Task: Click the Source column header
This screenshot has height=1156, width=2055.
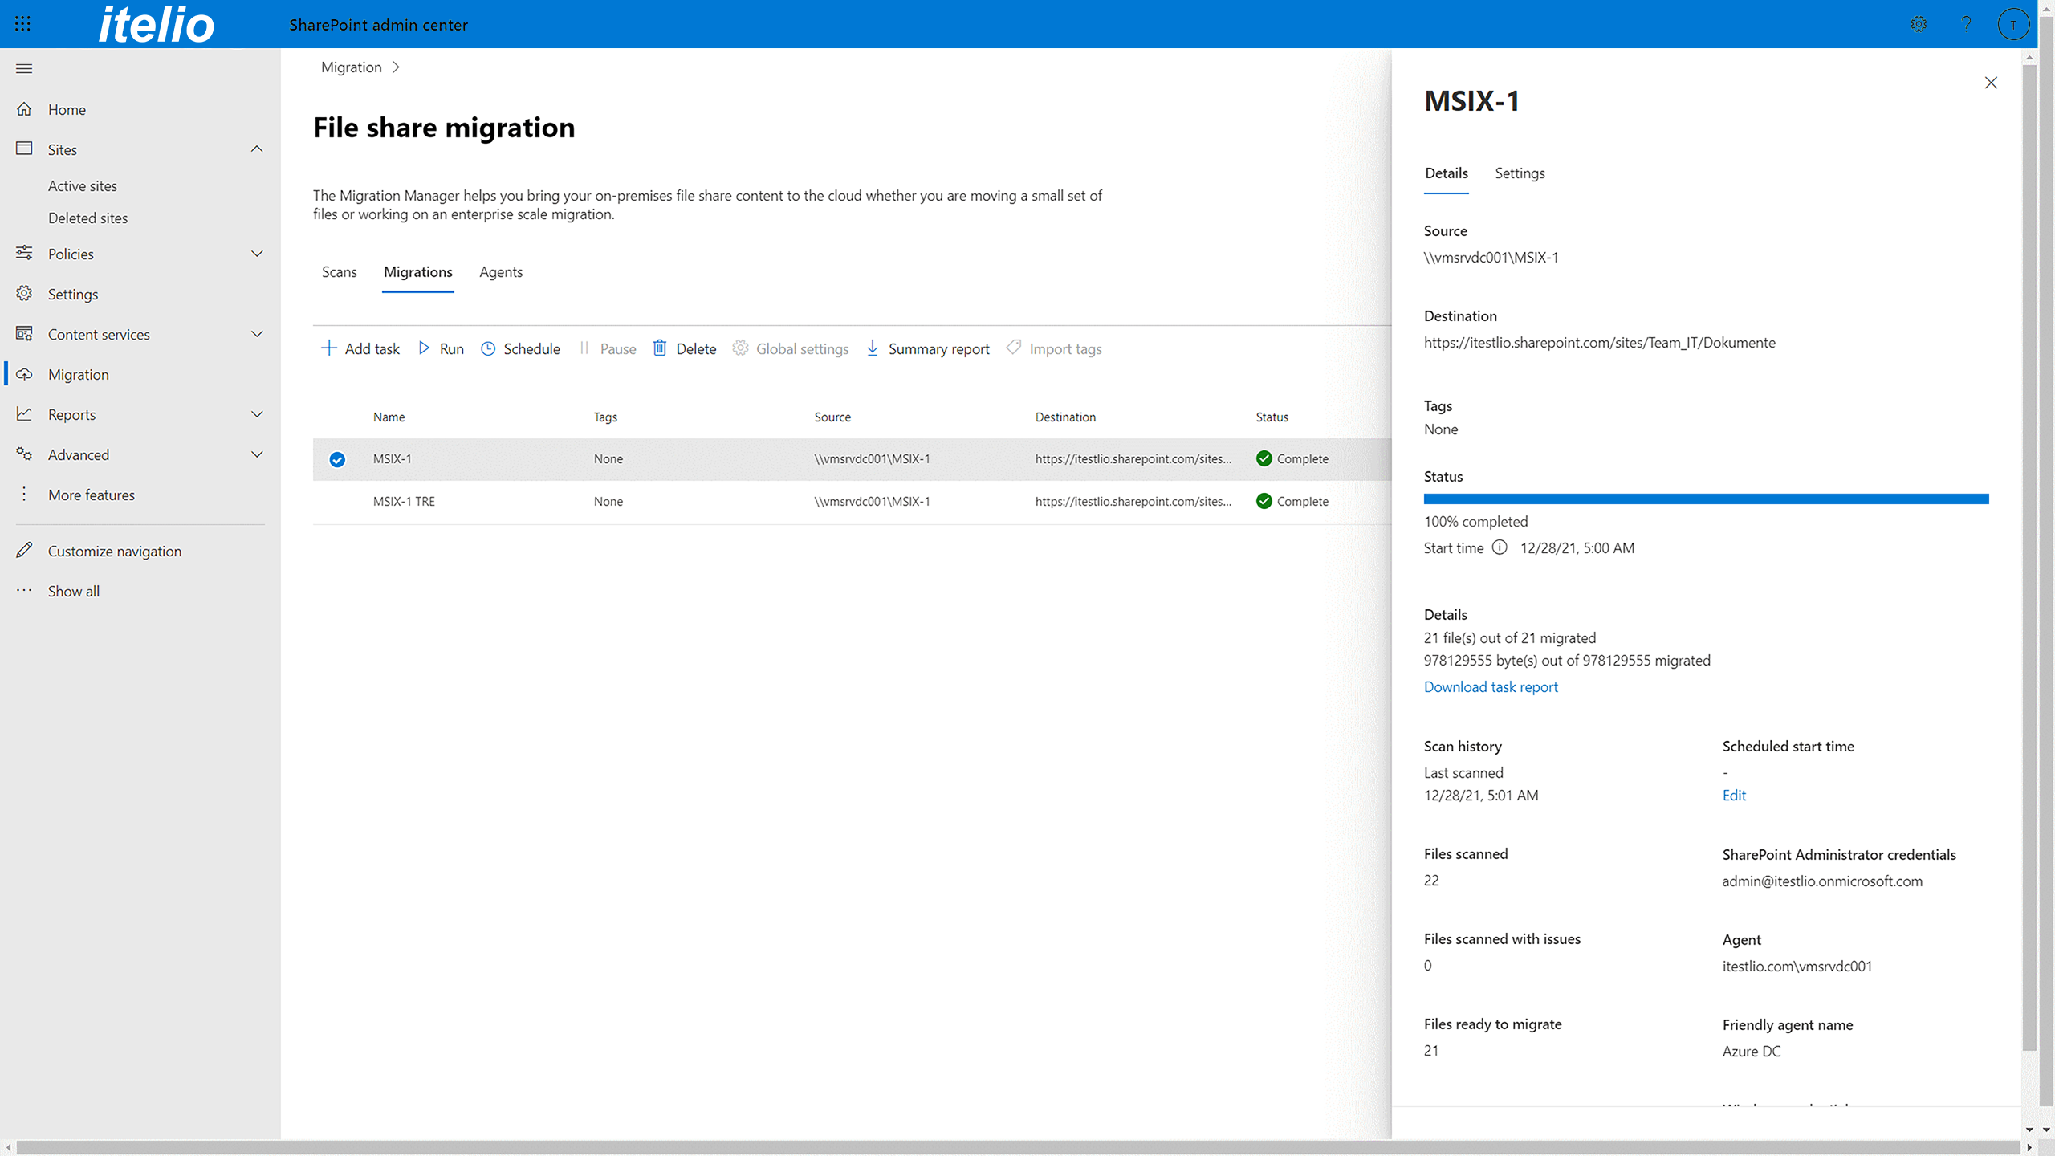Action: tap(832, 417)
